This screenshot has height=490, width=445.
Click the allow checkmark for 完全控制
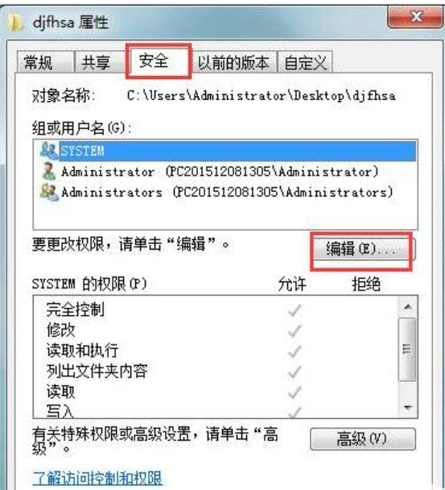[x=295, y=310]
